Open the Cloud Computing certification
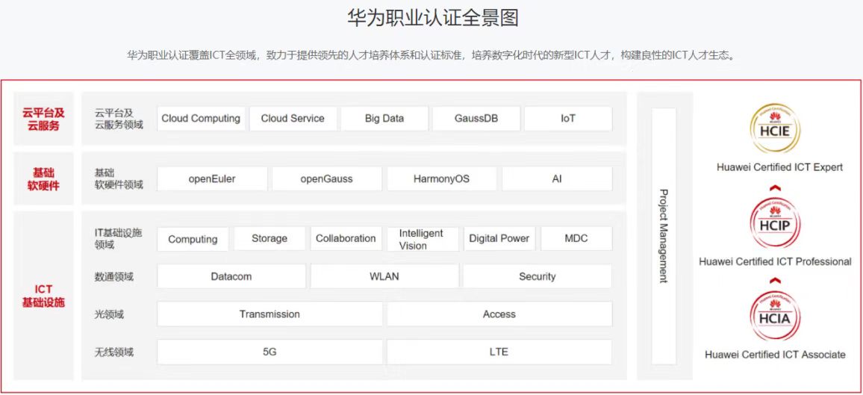The height and width of the screenshot is (395, 863). [x=201, y=118]
